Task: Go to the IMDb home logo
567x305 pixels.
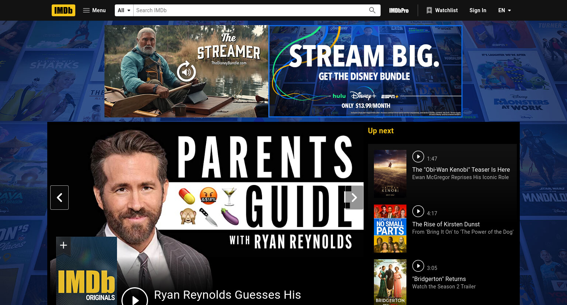Action: [x=63, y=10]
